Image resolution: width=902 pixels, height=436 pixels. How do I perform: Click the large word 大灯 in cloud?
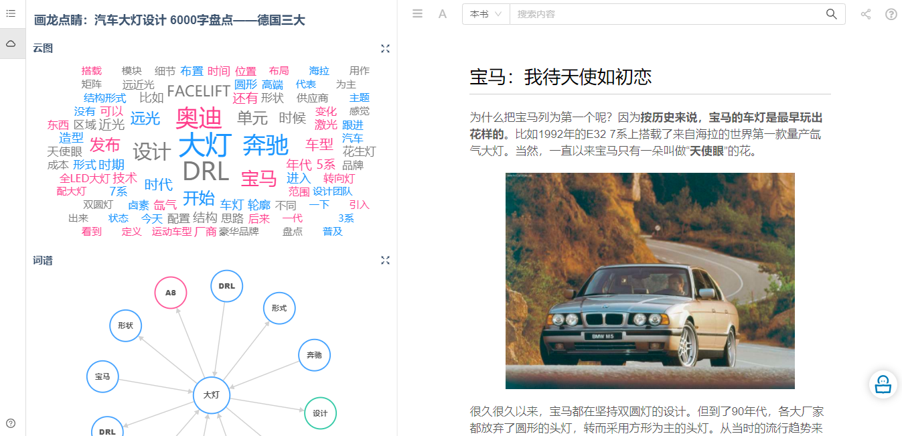click(205, 145)
